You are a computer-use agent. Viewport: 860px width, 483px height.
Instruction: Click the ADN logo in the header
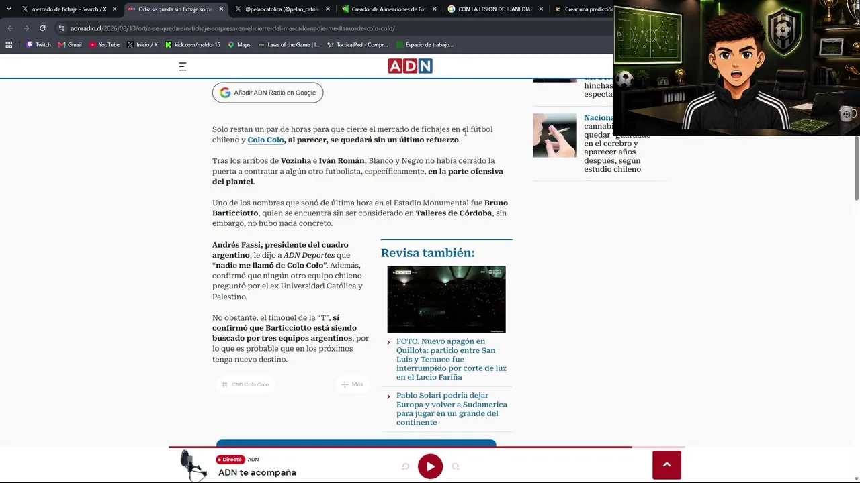(x=410, y=66)
